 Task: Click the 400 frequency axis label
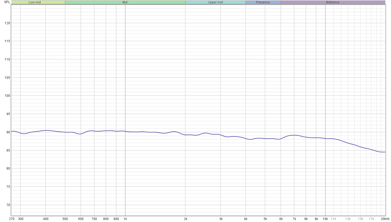46,219
